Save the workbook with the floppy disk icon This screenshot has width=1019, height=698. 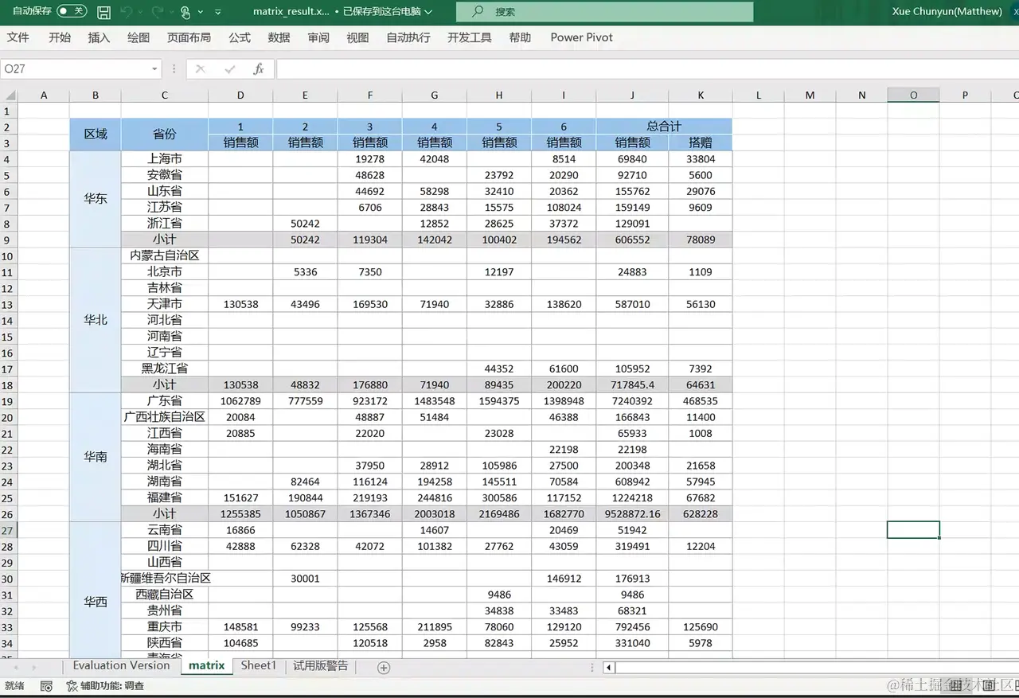coord(103,12)
